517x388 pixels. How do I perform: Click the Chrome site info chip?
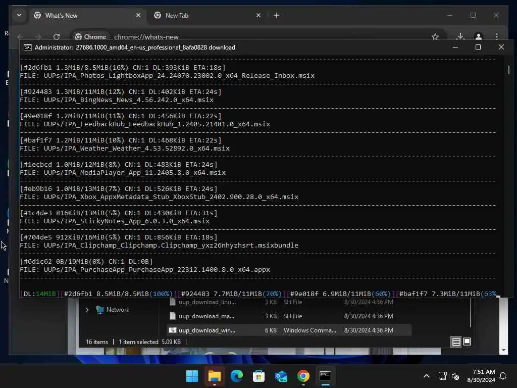click(x=90, y=36)
